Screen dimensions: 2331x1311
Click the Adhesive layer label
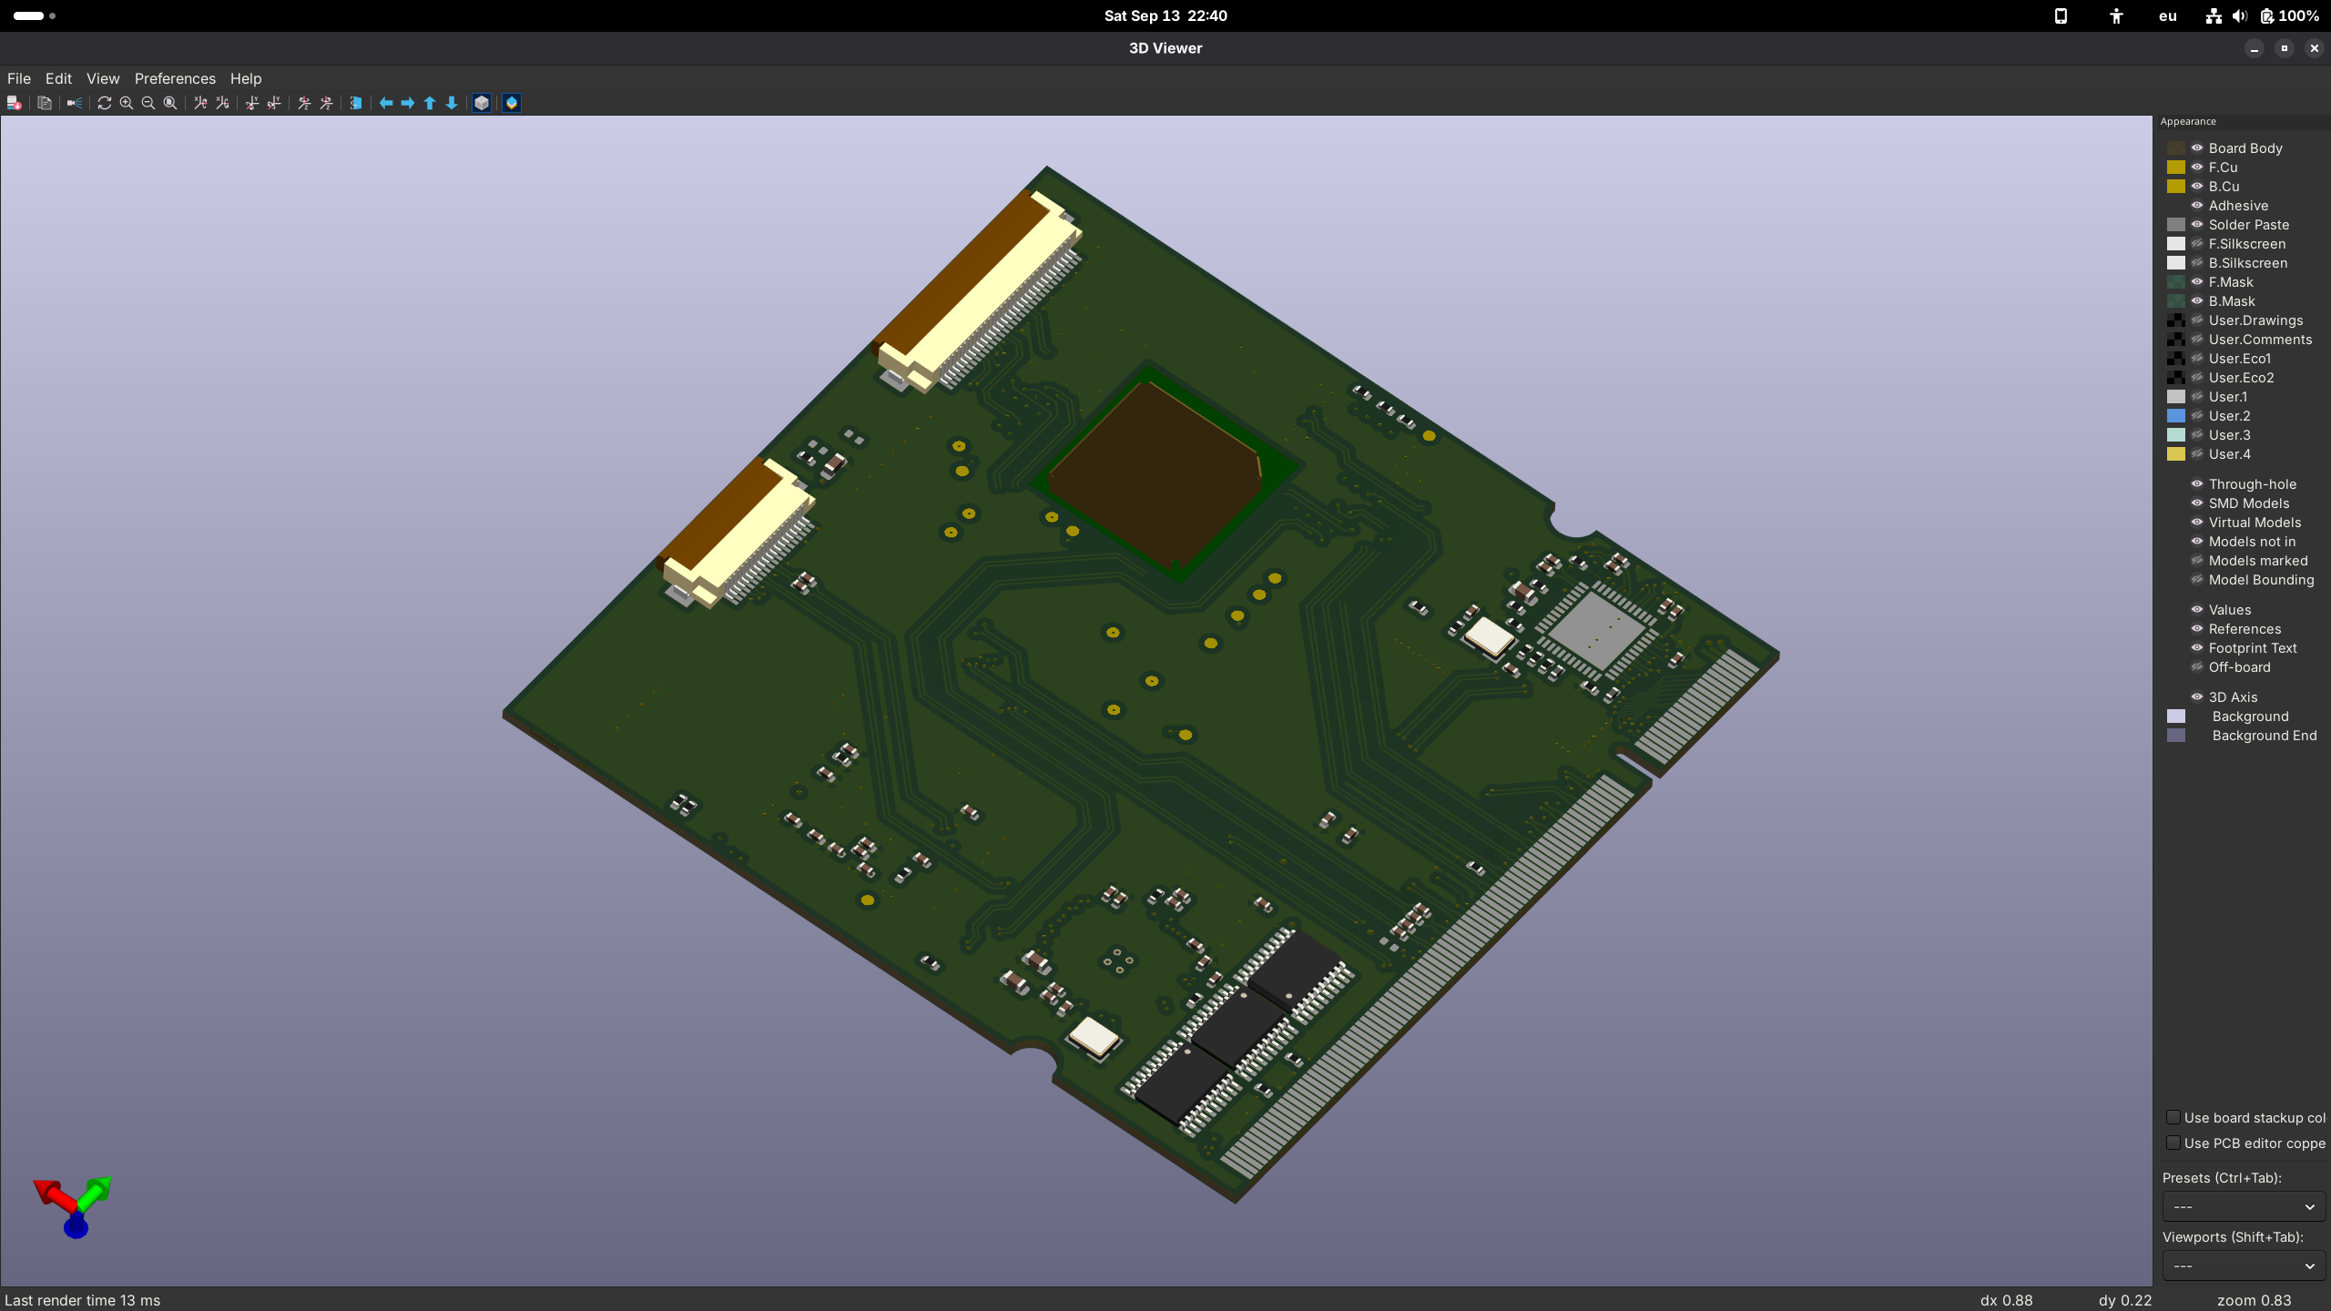pyautogui.click(x=2238, y=205)
